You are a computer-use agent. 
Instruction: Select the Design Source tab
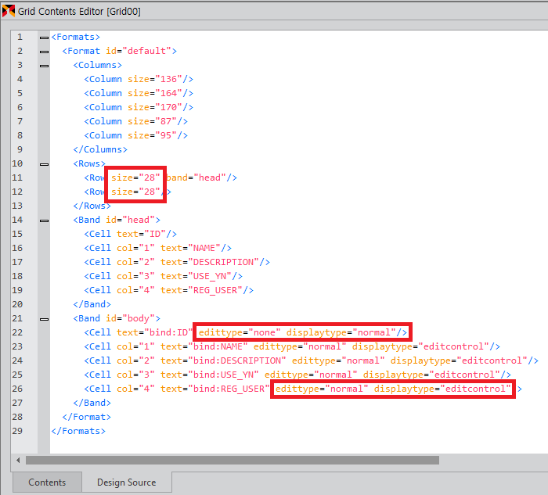126,482
